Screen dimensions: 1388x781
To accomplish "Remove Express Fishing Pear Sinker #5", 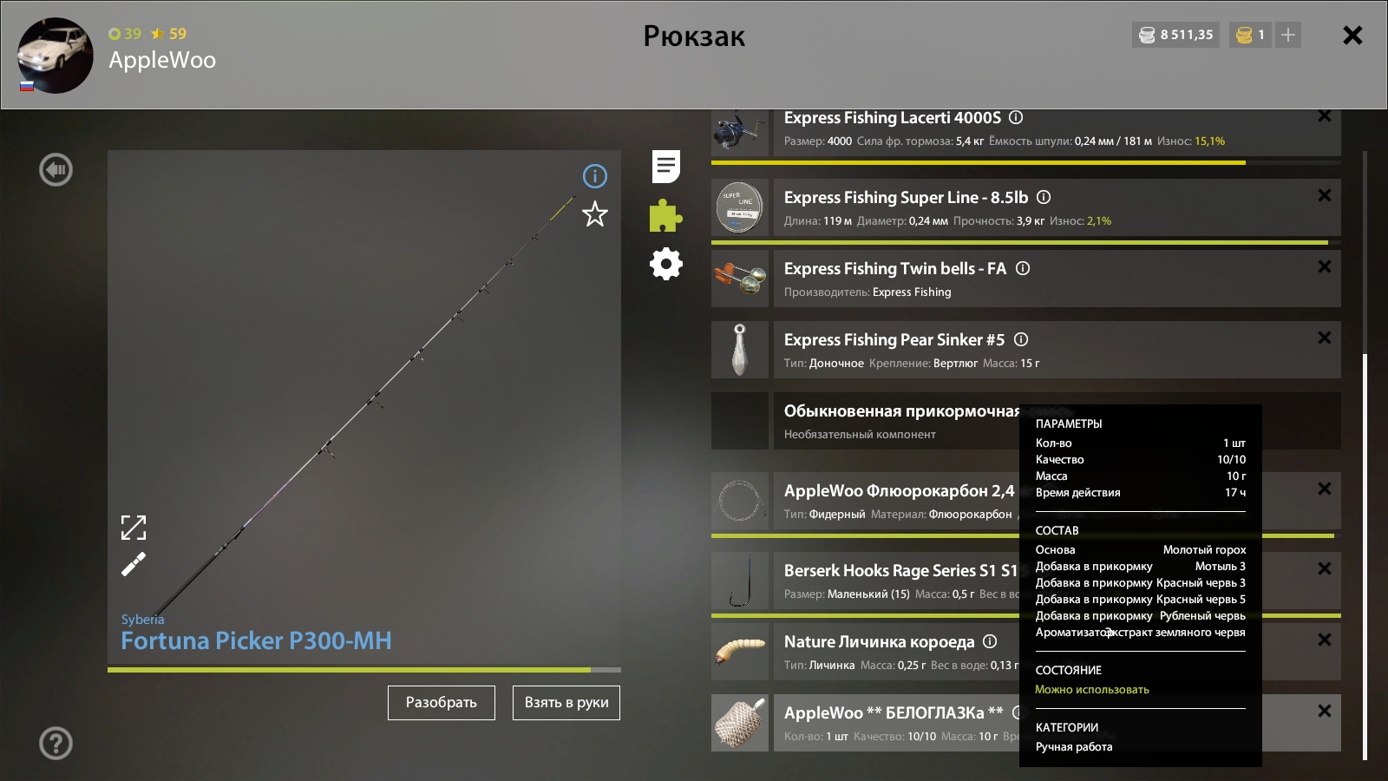I will pyautogui.click(x=1324, y=338).
